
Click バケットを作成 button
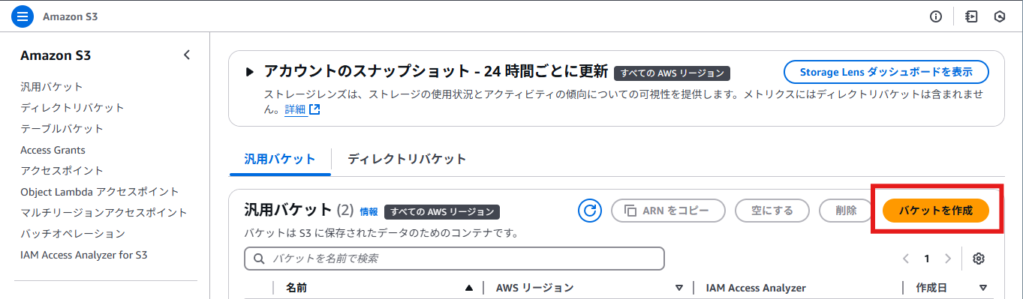pyautogui.click(x=935, y=211)
